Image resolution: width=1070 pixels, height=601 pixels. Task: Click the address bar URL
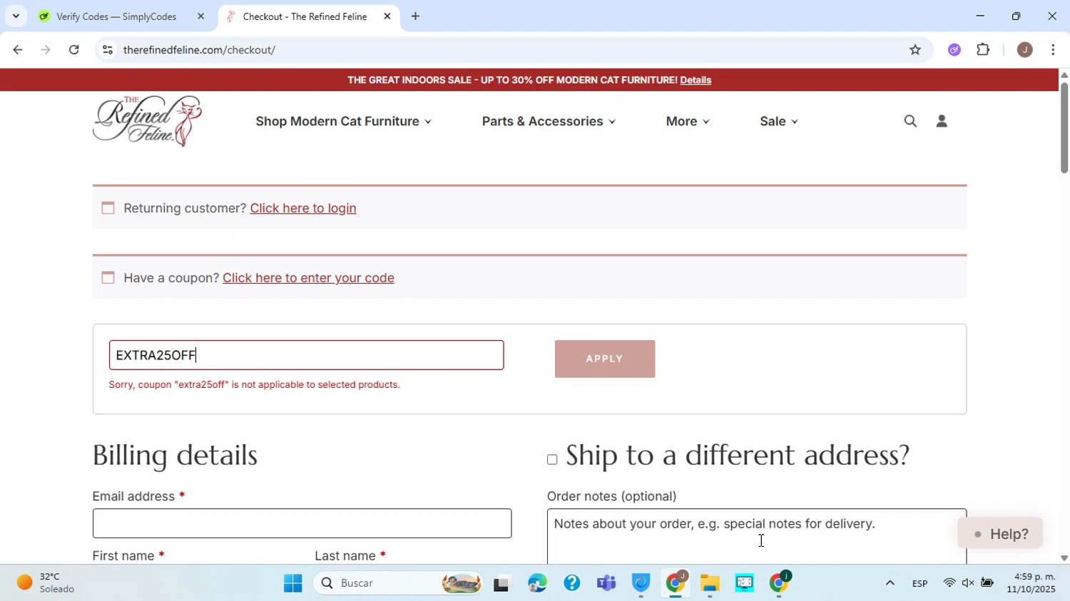coord(200,50)
